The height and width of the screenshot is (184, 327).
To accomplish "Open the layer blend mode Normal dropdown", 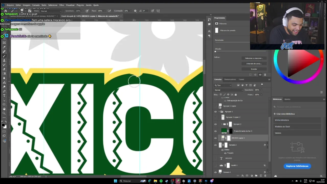I will pyautogui.click(x=229, y=90).
